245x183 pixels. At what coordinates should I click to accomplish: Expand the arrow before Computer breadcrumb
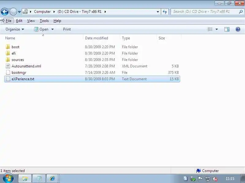tap(31, 12)
